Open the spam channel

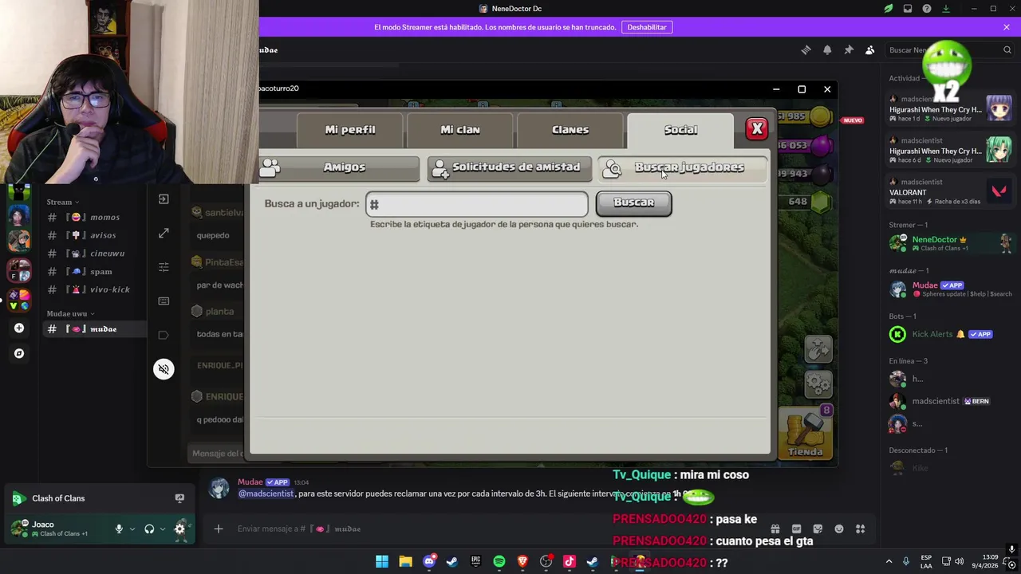(96, 272)
